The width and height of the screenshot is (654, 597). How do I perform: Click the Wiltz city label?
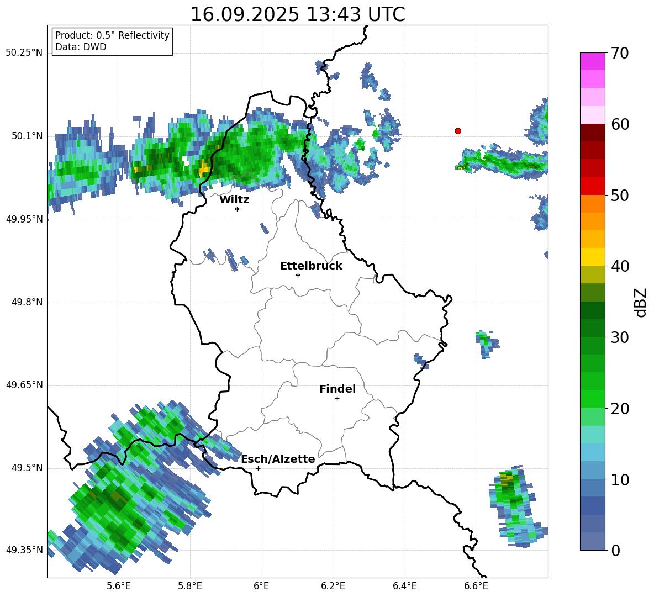(234, 200)
